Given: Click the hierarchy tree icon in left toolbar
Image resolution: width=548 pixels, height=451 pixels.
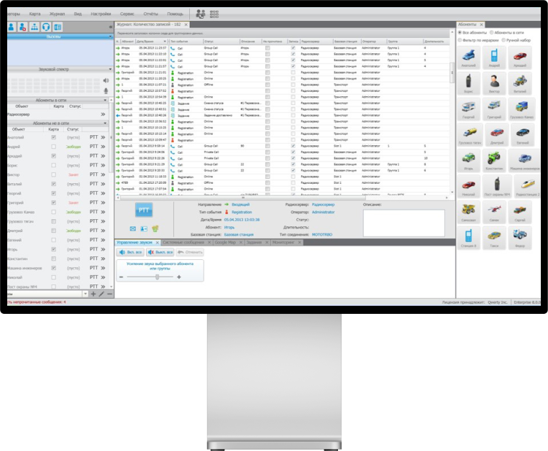Looking at the screenshot, I should (x=34, y=27).
